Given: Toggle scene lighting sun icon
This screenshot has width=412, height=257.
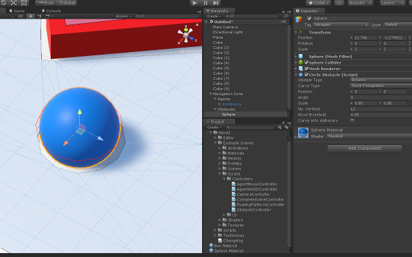Looking at the screenshot, I should (31, 16).
